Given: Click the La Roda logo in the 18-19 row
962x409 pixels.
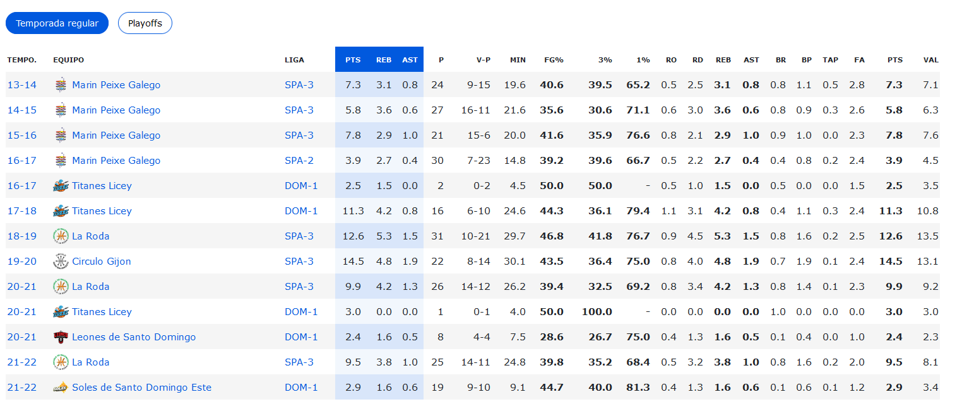Looking at the screenshot, I should click(61, 236).
